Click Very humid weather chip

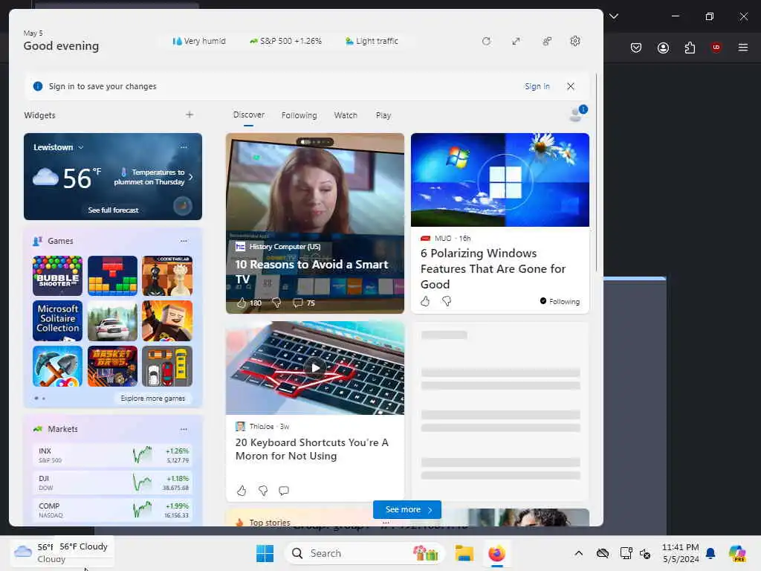click(199, 42)
